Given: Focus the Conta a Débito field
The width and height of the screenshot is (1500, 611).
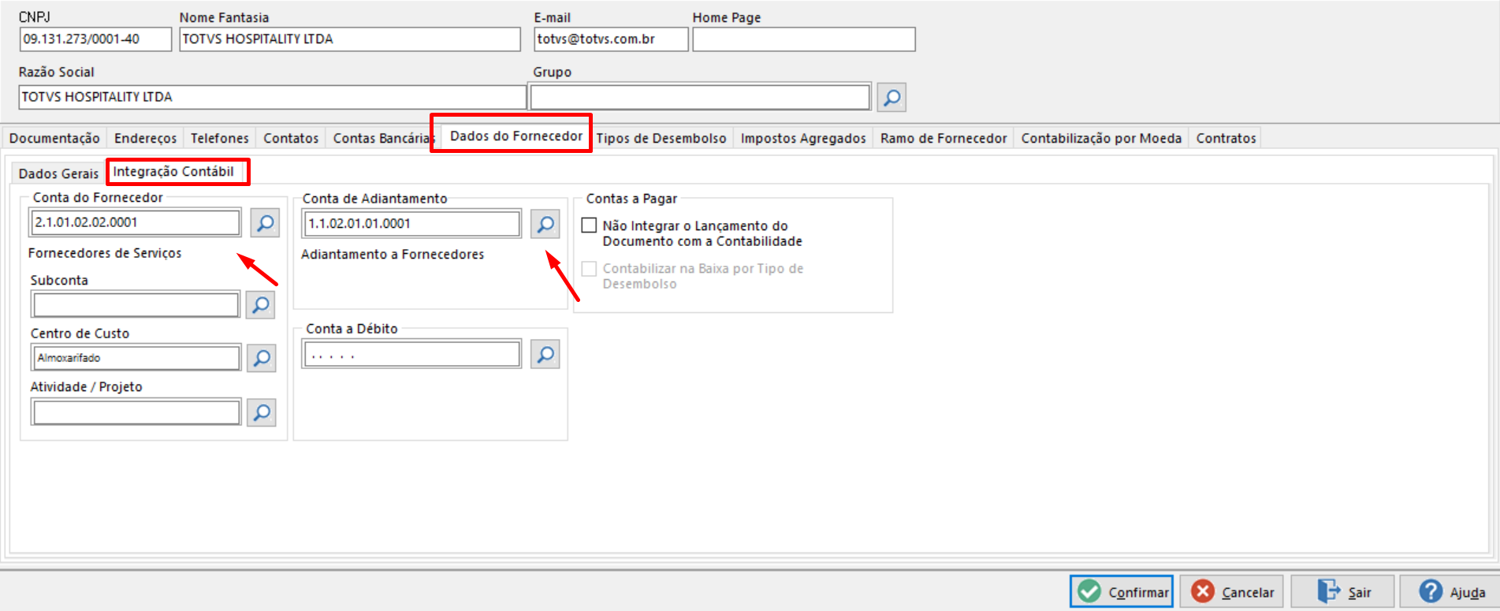Looking at the screenshot, I should coord(411,355).
